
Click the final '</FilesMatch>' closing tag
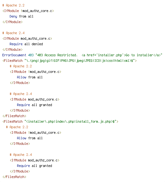pyautogui.click(x=14, y=177)
